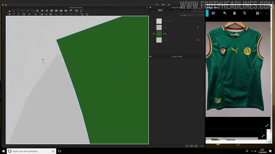Click the microphone icon in taskbar search
Screen dimensions: 275x154
pos(53,151)
